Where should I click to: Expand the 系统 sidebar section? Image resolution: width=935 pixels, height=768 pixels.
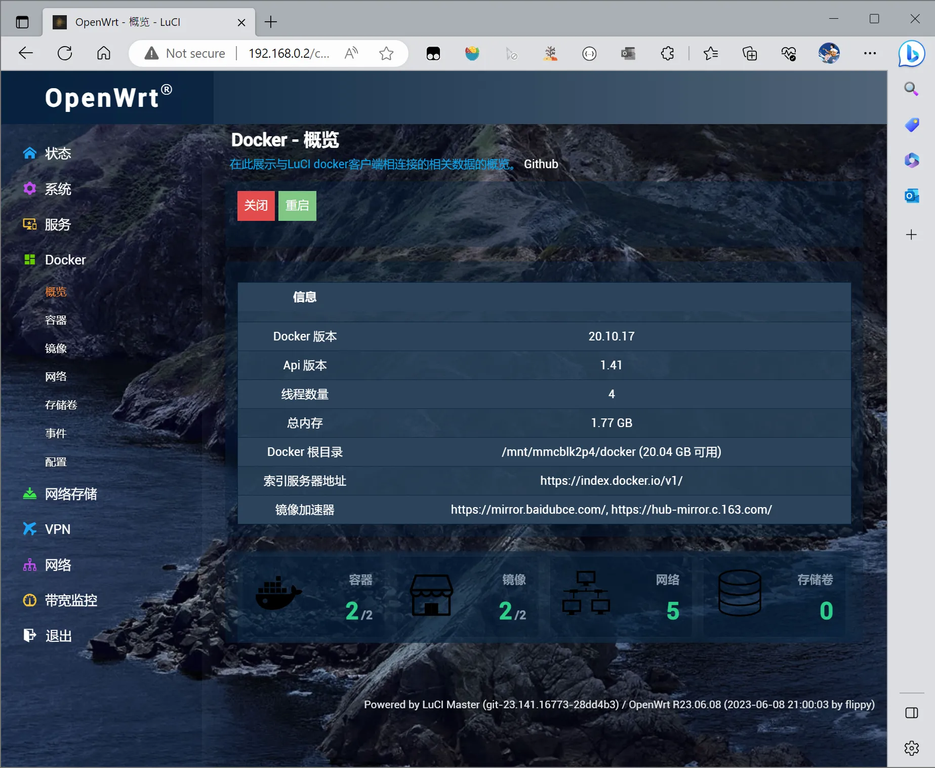58,189
